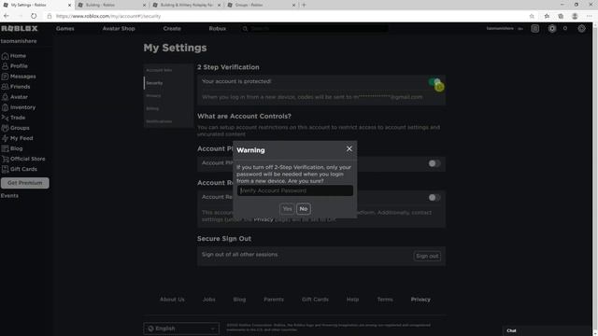Open Robux in the top navigation
598x336 pixels.
[218, 29]
